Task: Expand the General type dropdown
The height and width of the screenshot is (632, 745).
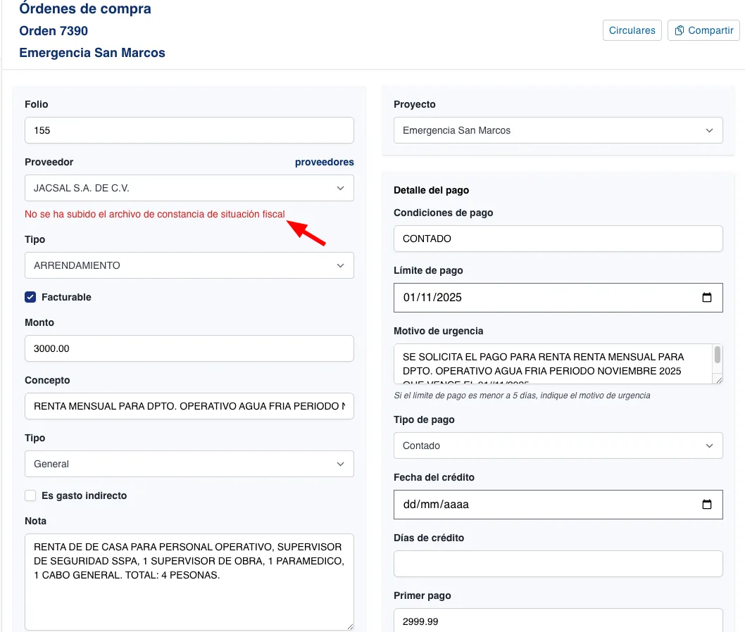Action: click(x=189, y=464)
